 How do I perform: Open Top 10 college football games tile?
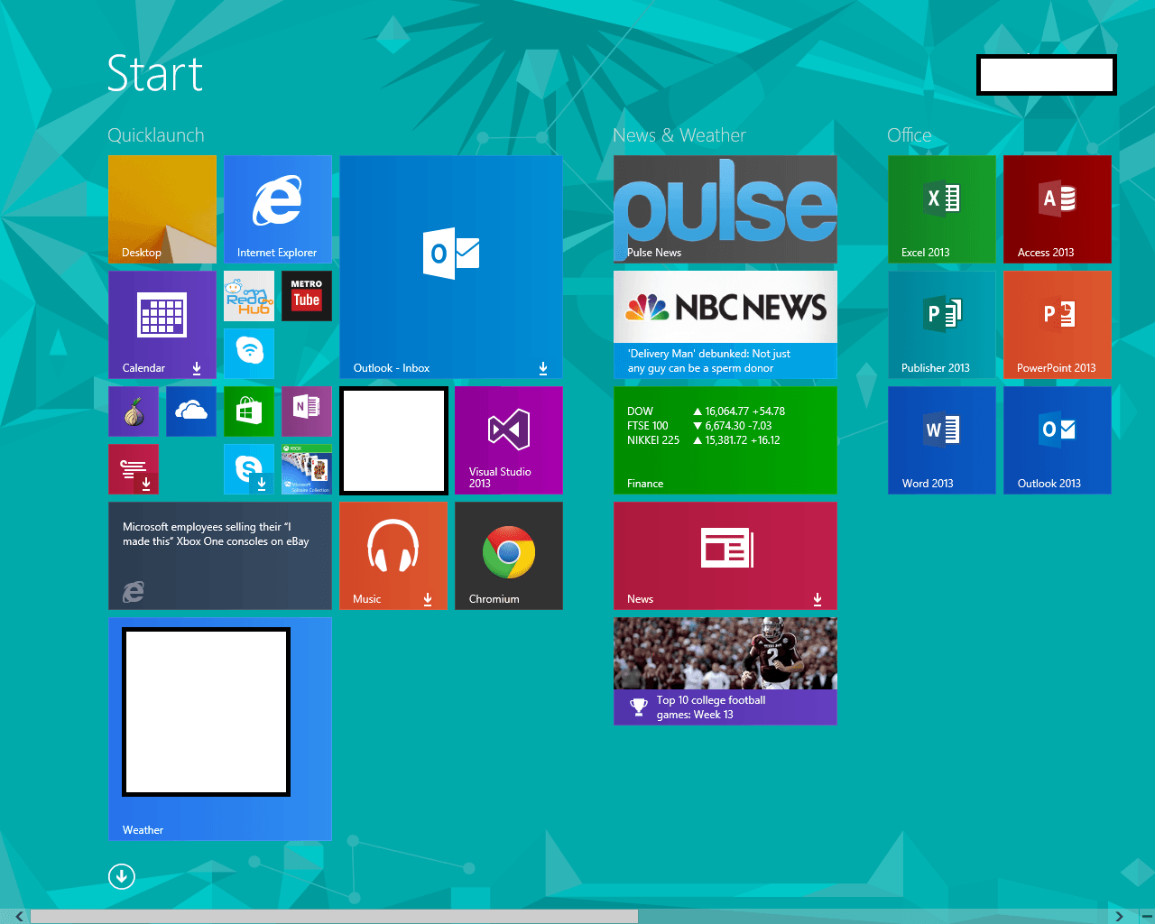click(725, 671)
